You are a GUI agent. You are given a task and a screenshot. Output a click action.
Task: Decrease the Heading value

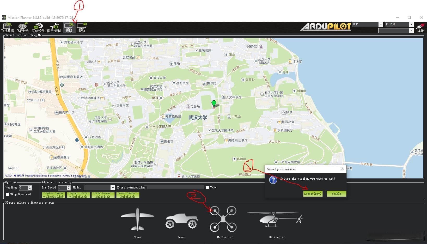[30, 189]
